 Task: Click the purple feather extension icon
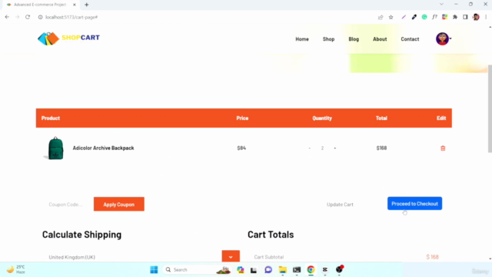(404, 17)
